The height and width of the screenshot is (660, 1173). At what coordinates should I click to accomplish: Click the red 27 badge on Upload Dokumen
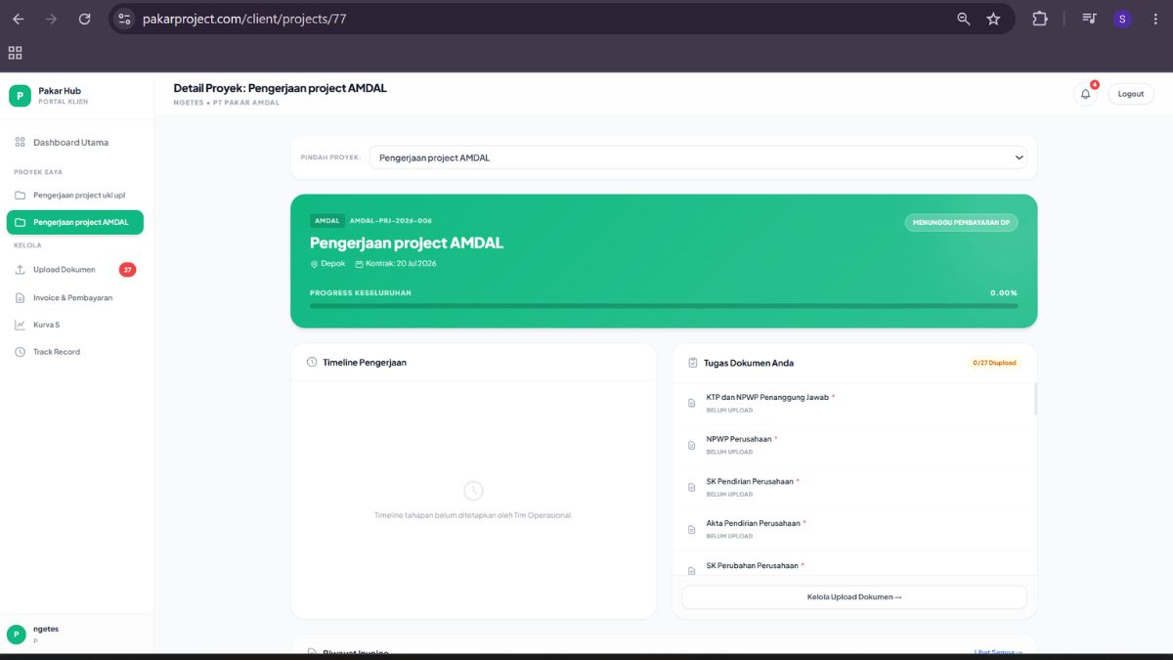pos(127,270)
